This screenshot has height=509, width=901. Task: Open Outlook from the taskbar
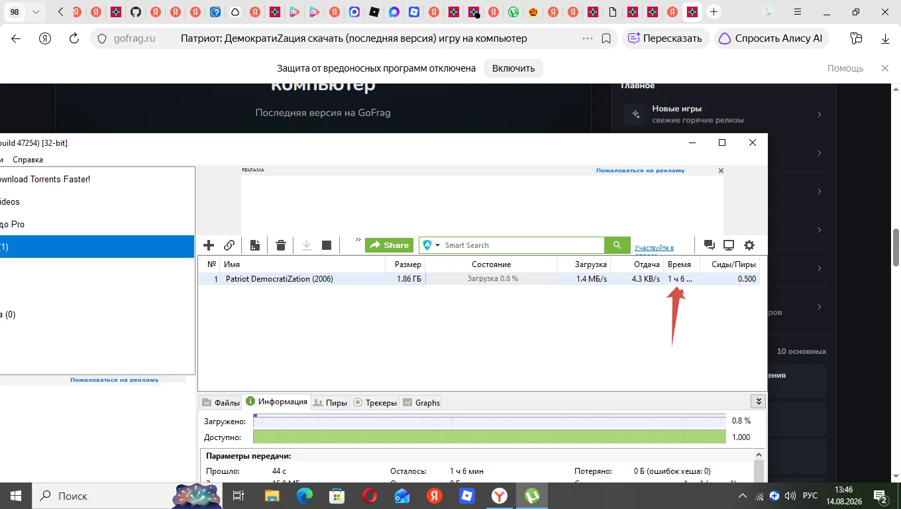coord(402,496)
